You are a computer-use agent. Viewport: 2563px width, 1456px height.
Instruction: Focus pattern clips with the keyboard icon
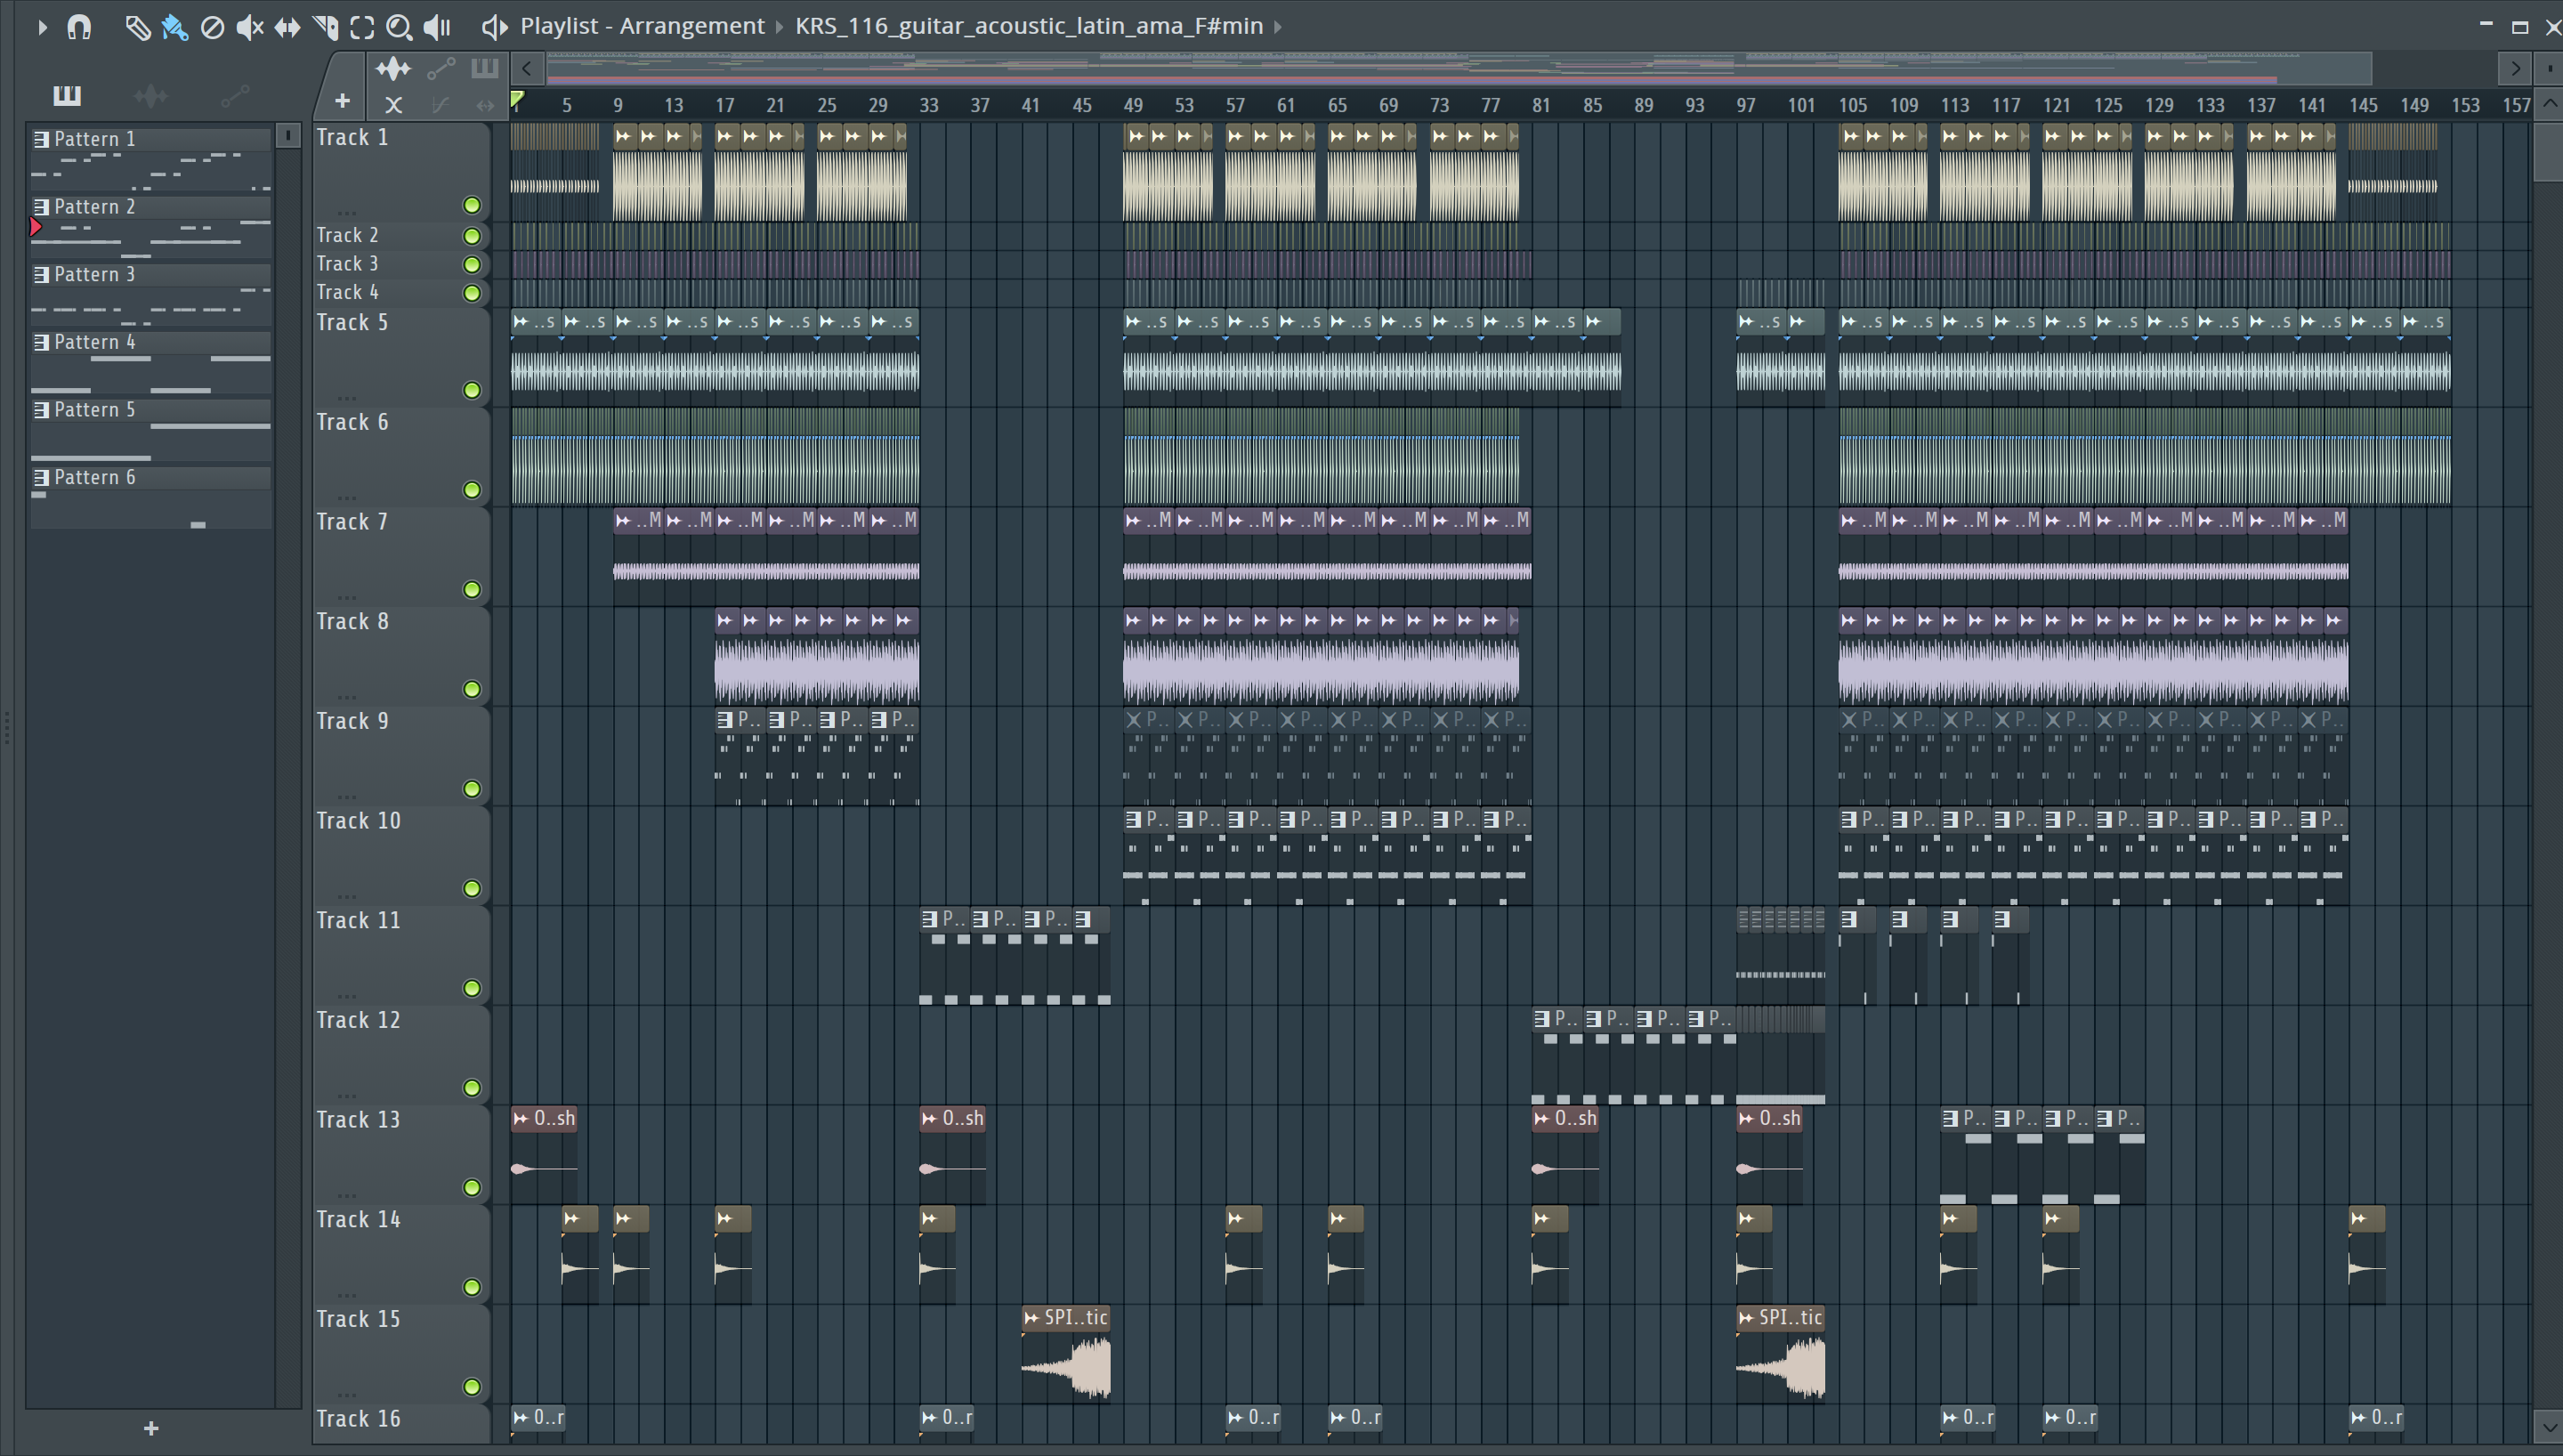coord(485,69)
